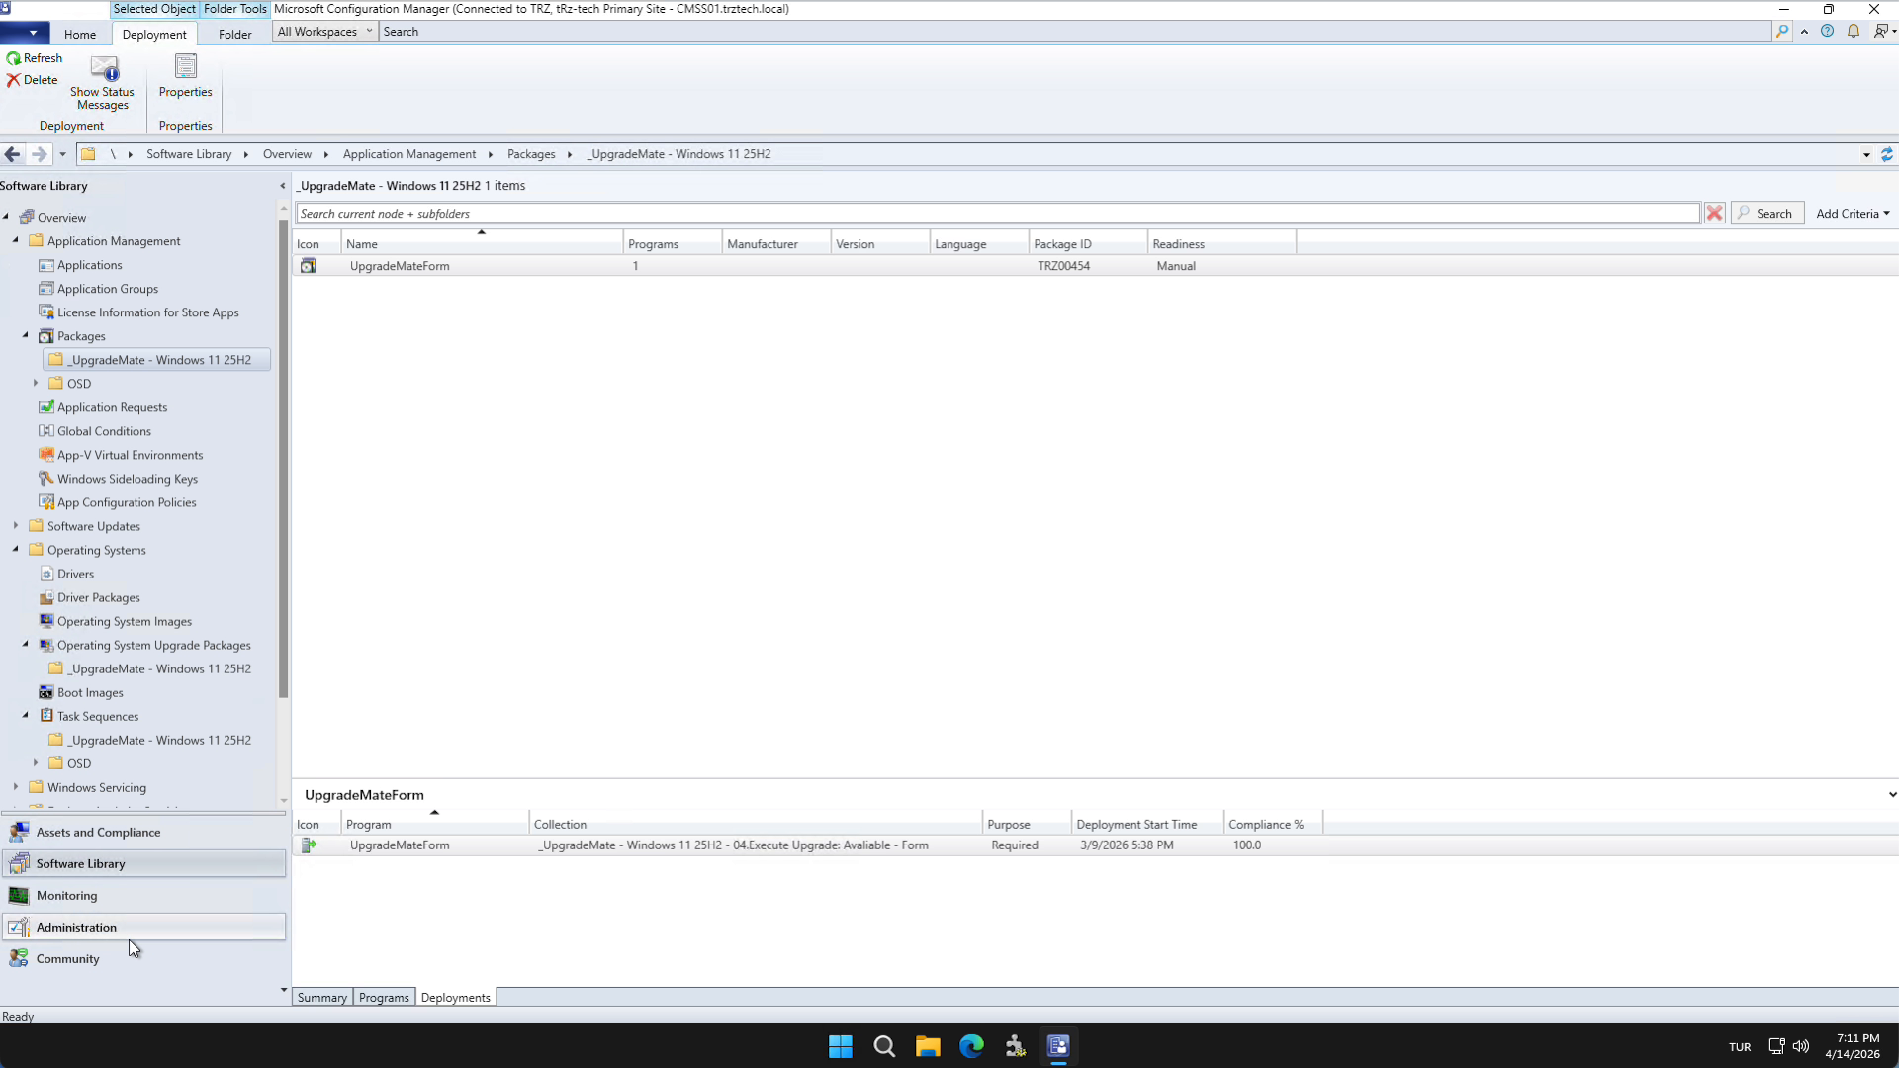
Task: Open taskbar search
Action: point(884,1046)
